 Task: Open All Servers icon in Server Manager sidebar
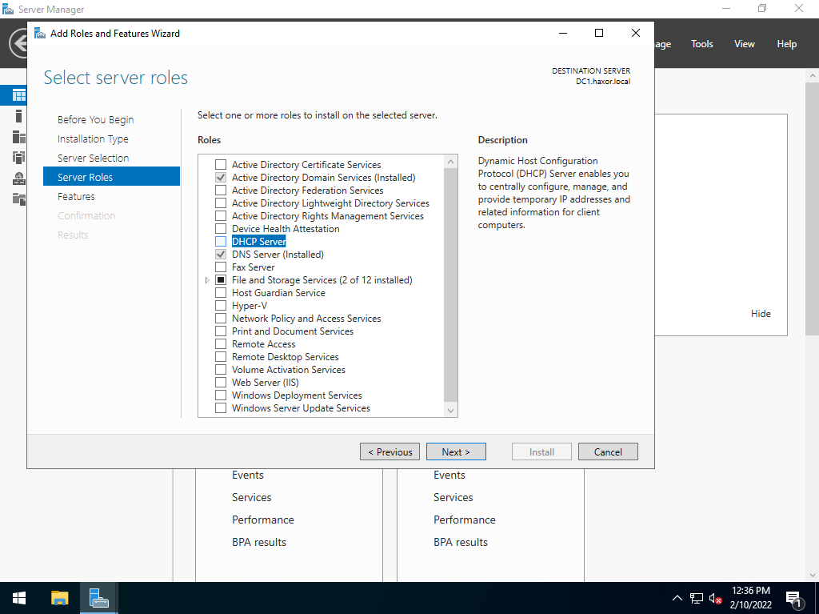pyautogui.click(x=19, y=137)
